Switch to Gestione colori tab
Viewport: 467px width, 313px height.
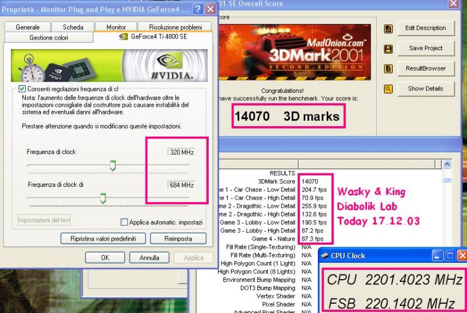(49, 37)
